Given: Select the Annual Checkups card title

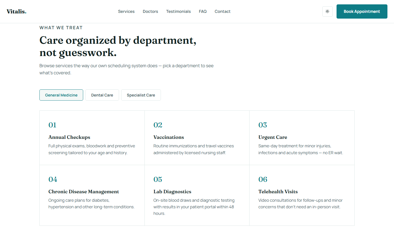Looking at the screenshot, I should 69,137.
